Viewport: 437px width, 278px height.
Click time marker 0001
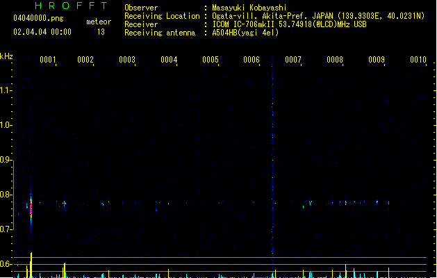pos(48,60)
